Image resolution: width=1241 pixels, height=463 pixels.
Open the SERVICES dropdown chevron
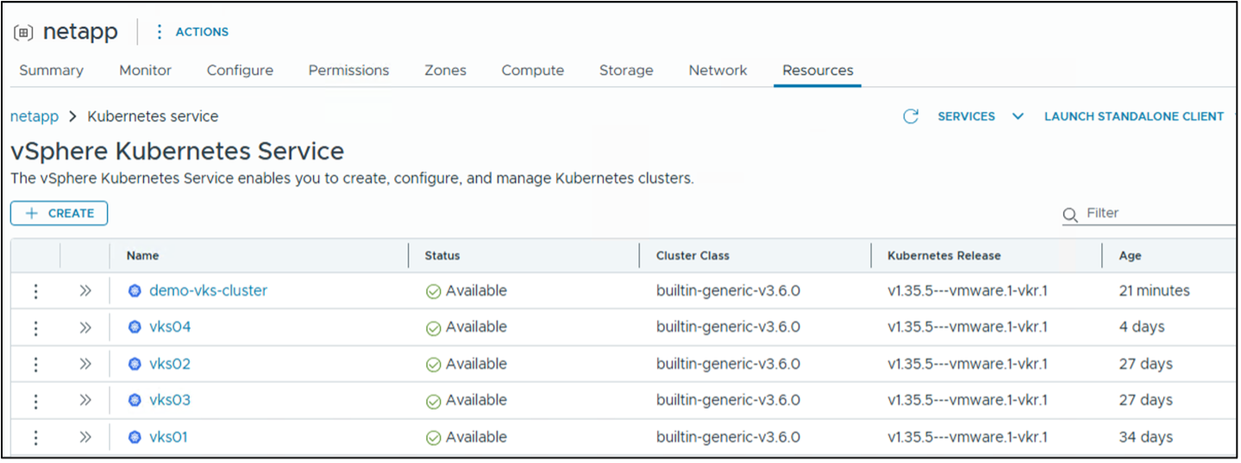tap(1018, 116)
